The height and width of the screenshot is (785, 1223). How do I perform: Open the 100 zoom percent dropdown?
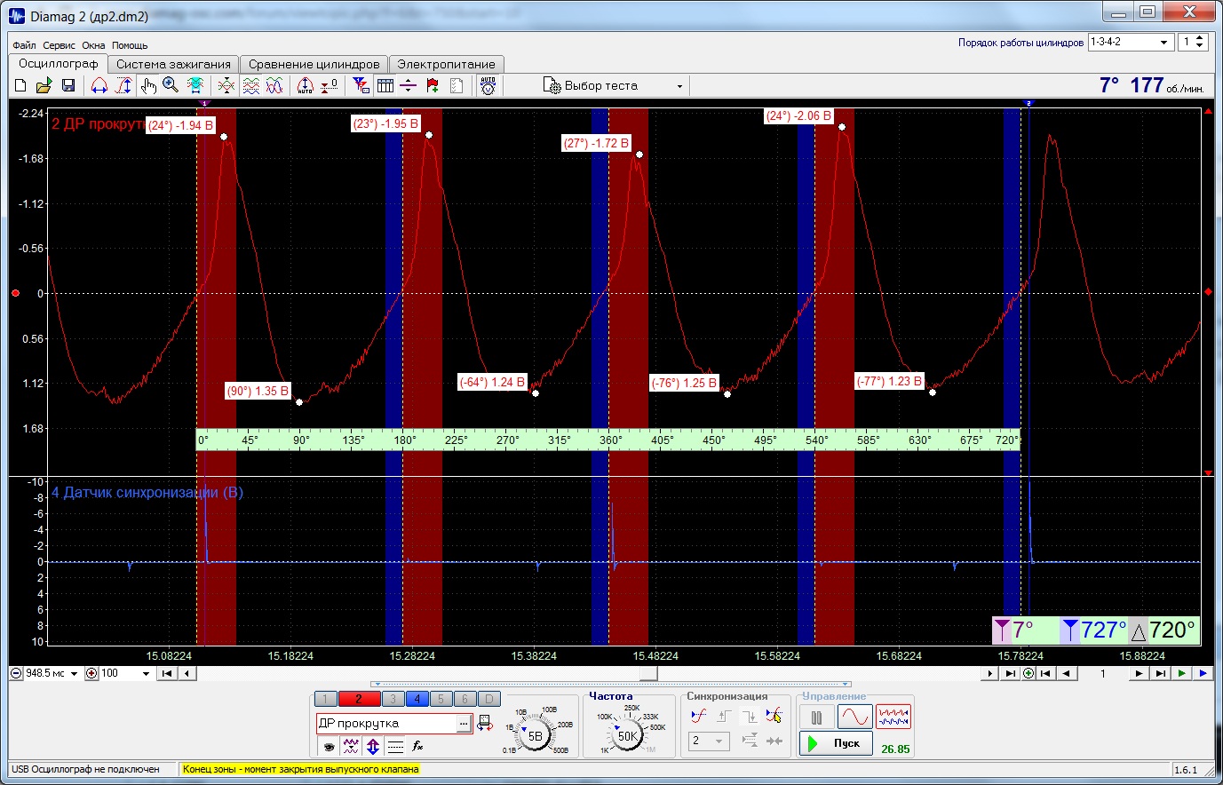146,674
